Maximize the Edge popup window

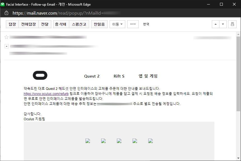(x=221, y=4)
